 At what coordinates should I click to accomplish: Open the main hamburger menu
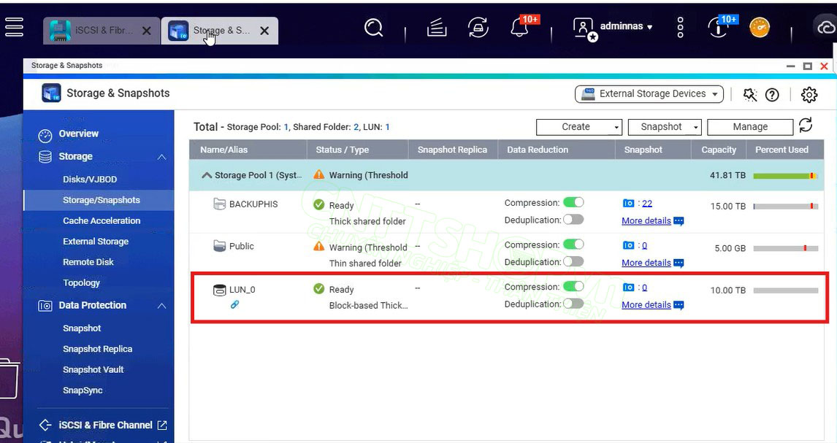tap(14, 26)
